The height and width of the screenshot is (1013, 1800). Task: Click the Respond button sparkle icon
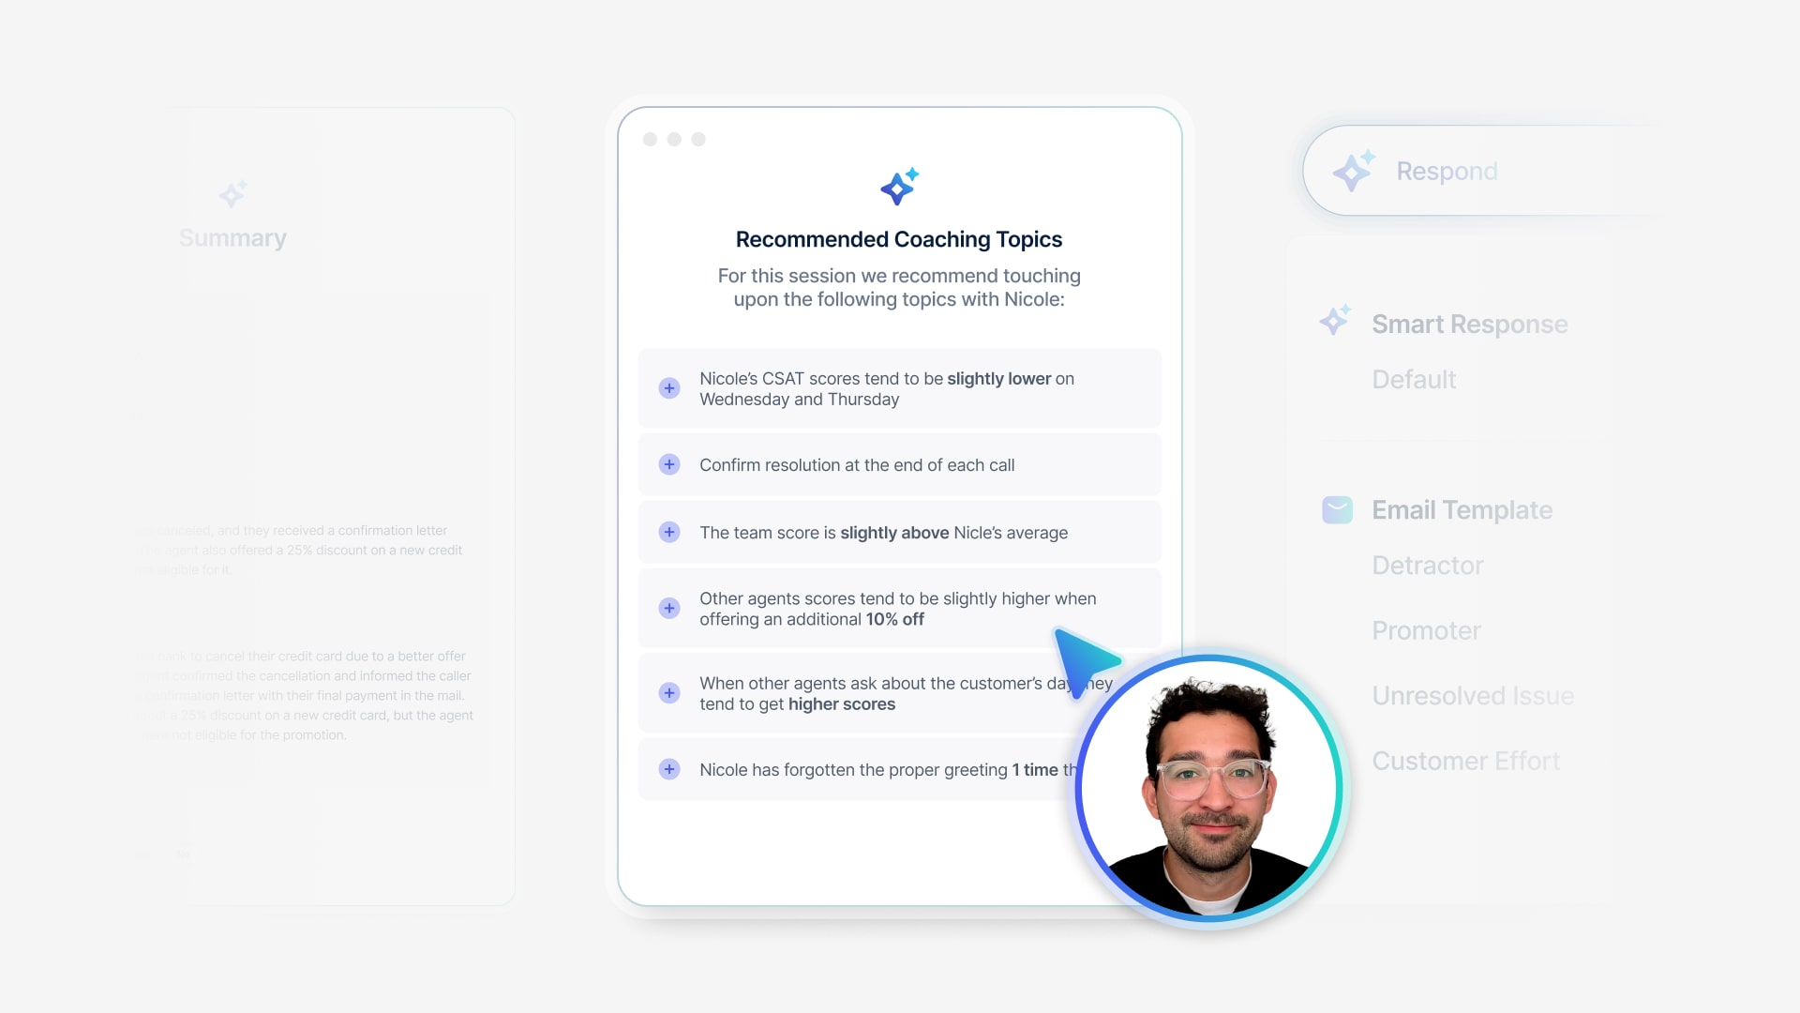point(1354,171)
